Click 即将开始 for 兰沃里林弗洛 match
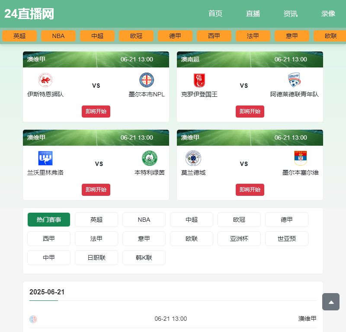The image size is (346, 332). [x=96, y=190]
